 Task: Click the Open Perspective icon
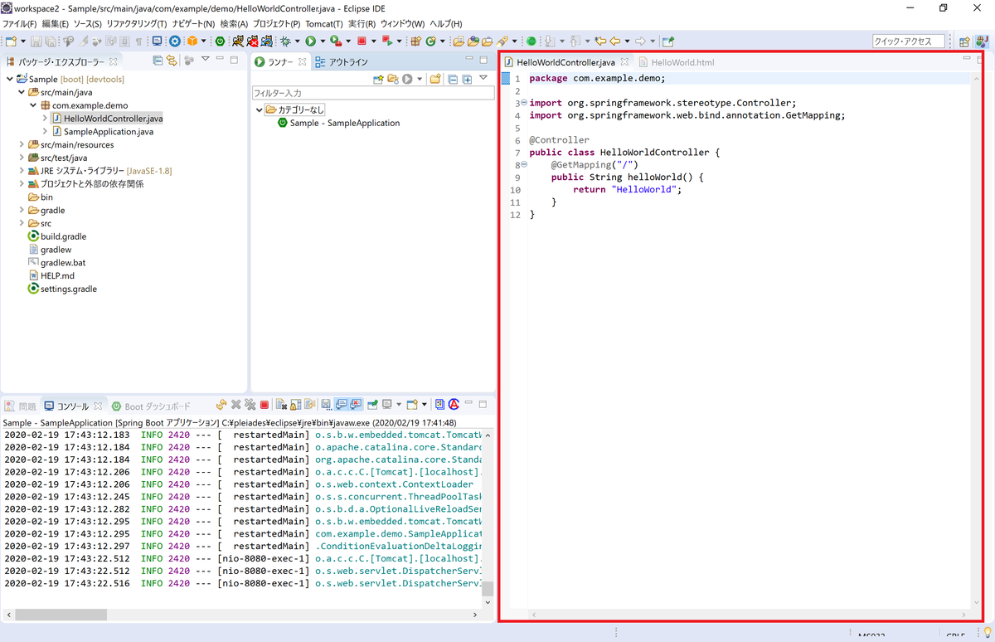click(x=964, y=41)
